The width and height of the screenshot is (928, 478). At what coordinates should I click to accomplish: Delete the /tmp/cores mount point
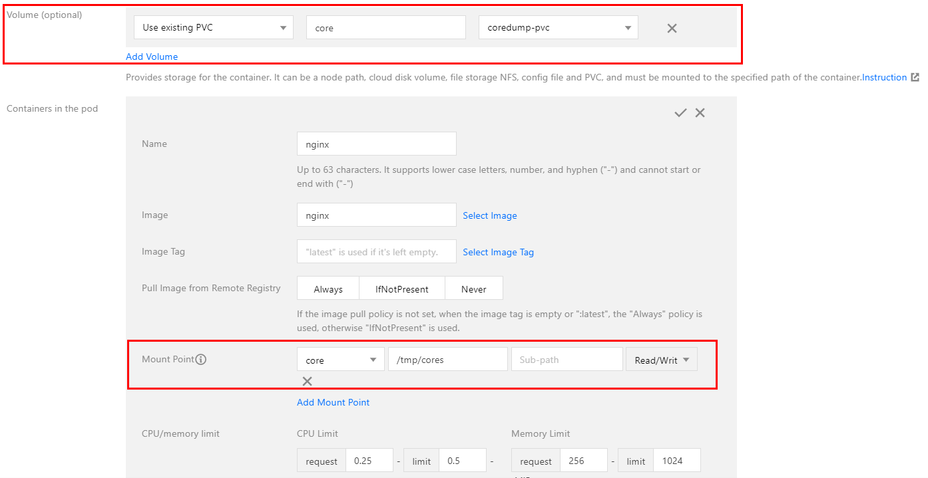[x=307, y=381]
